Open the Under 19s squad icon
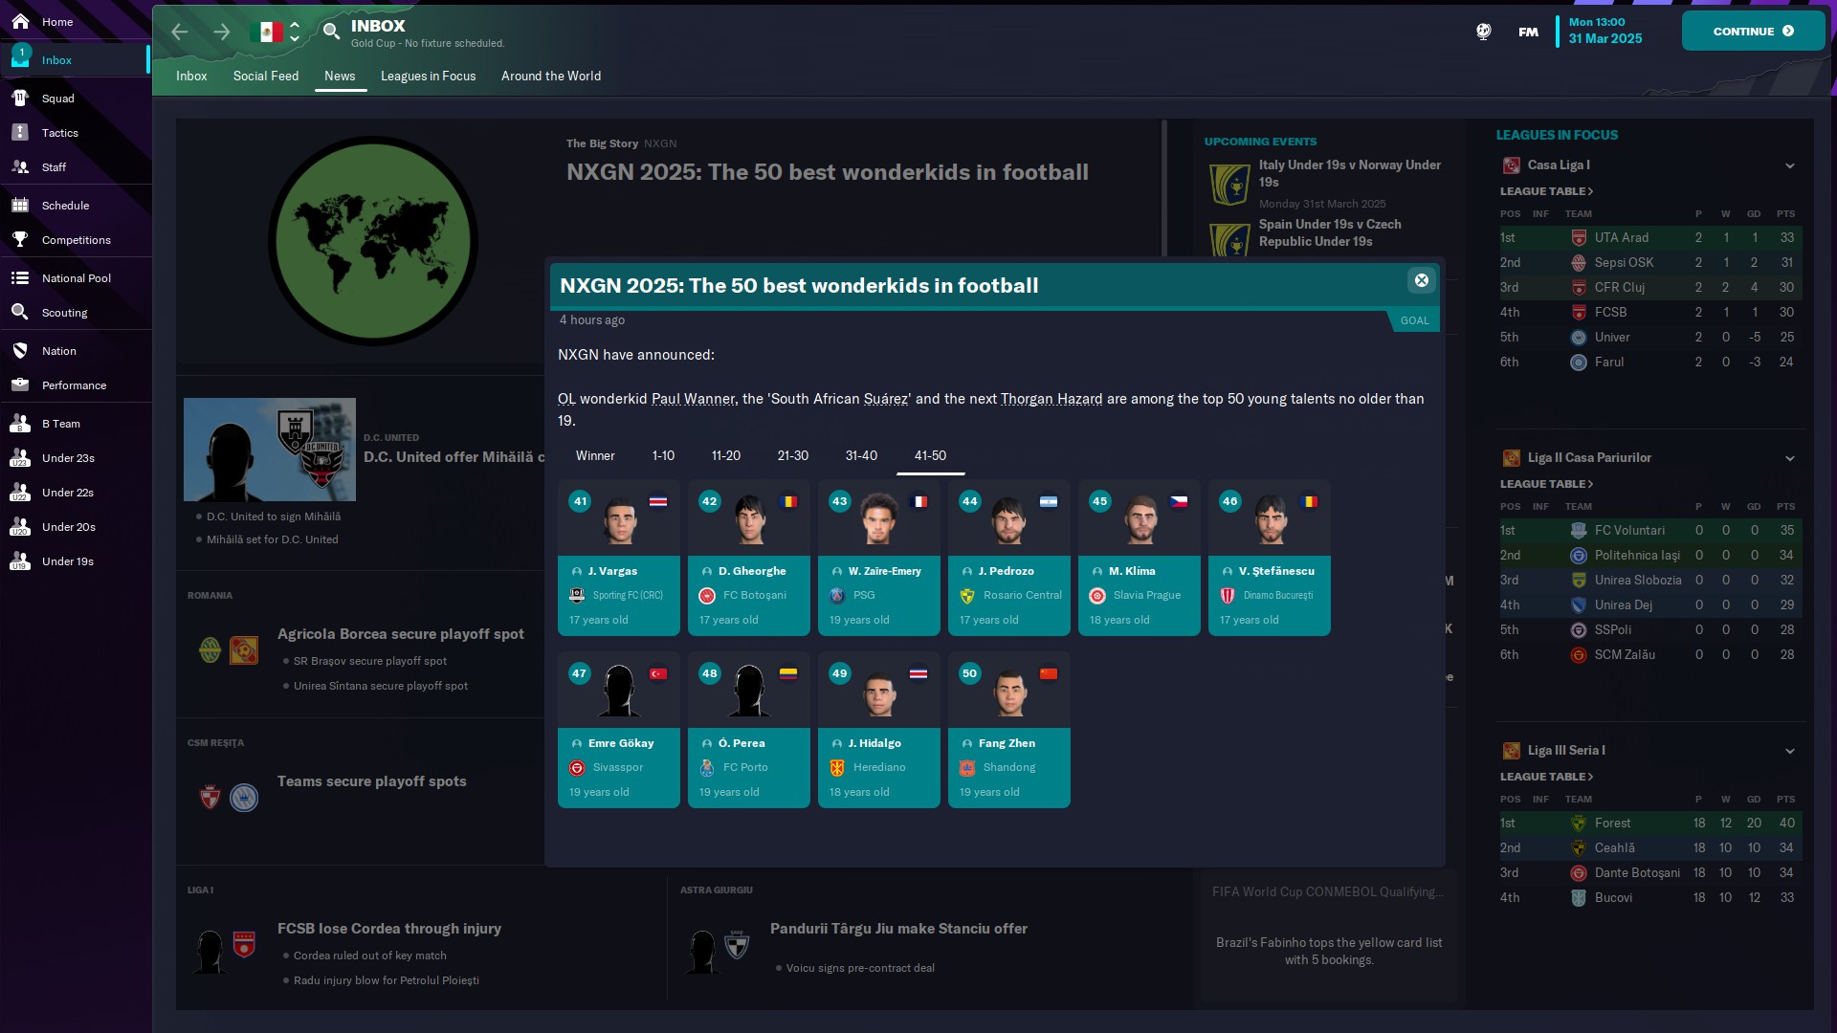1837x1033 pixels. (x=20, y=560)
